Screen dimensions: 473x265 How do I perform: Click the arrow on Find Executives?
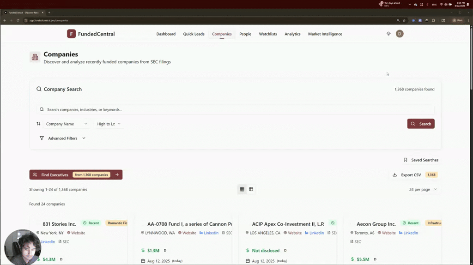117,175
